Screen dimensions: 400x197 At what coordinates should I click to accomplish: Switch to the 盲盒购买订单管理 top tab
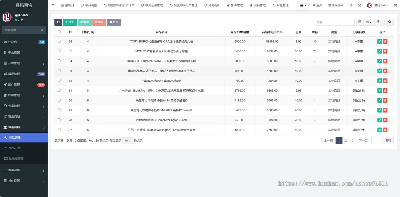point(183,5)
